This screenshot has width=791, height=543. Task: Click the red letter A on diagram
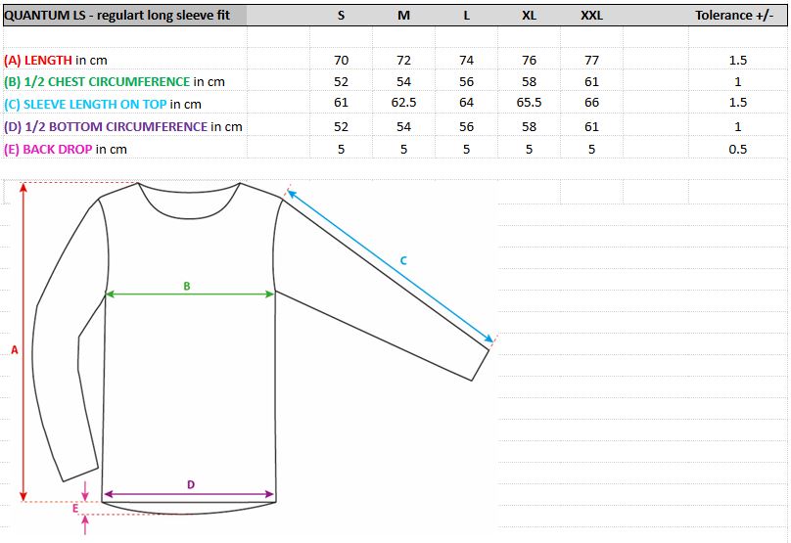[15, 349]
